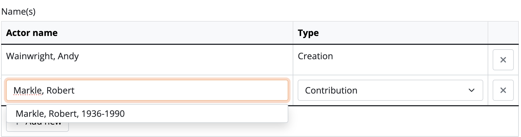This screenshot has width=521, height=137.
Task: Select the "Markle, Robert, 1936-1990" suggestion
Action: coord(70,113)
